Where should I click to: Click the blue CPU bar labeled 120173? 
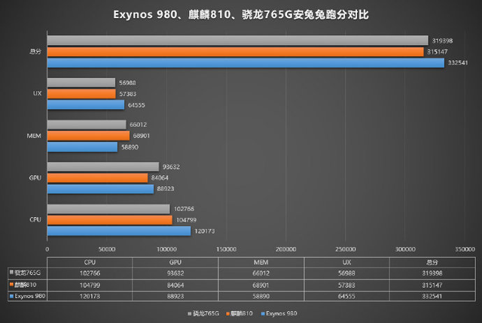(119, 231)
